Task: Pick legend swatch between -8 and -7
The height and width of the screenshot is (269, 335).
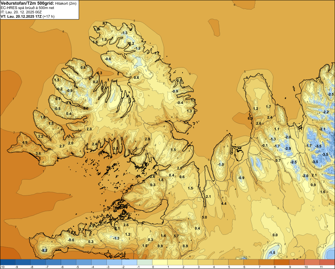Action: click(x=38, y=262)
